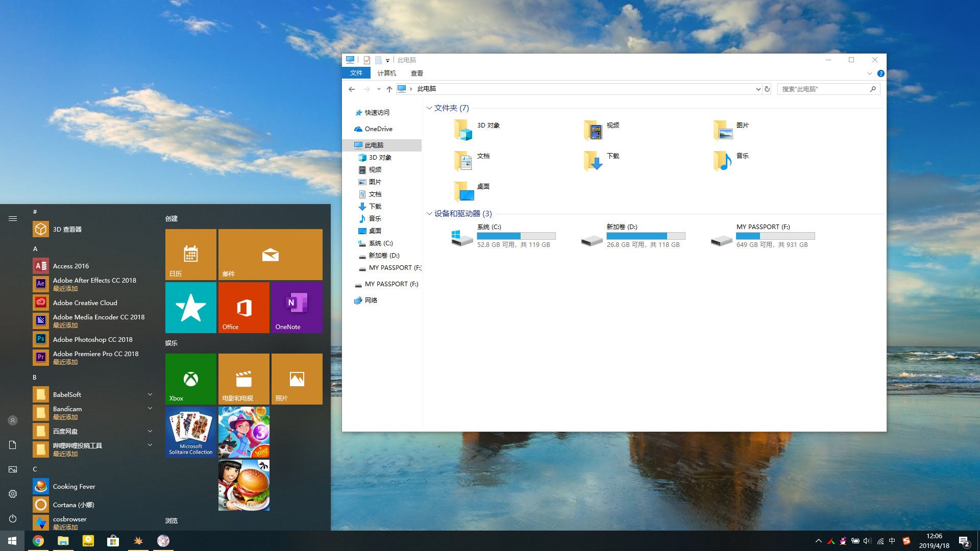Expand the Bandicam folder group

150,408
